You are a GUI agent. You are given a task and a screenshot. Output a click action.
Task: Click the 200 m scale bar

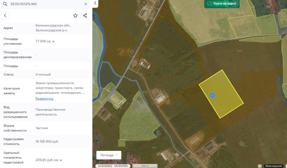coord(145,166)
